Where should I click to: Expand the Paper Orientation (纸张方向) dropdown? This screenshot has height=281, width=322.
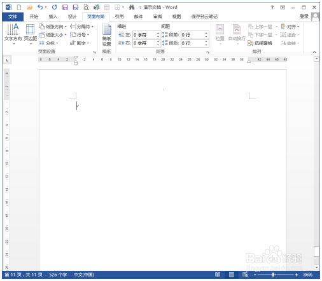(53, 27)
